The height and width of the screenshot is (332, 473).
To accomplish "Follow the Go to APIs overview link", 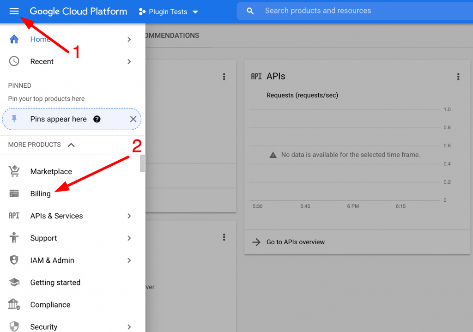I will pos(295,242).
